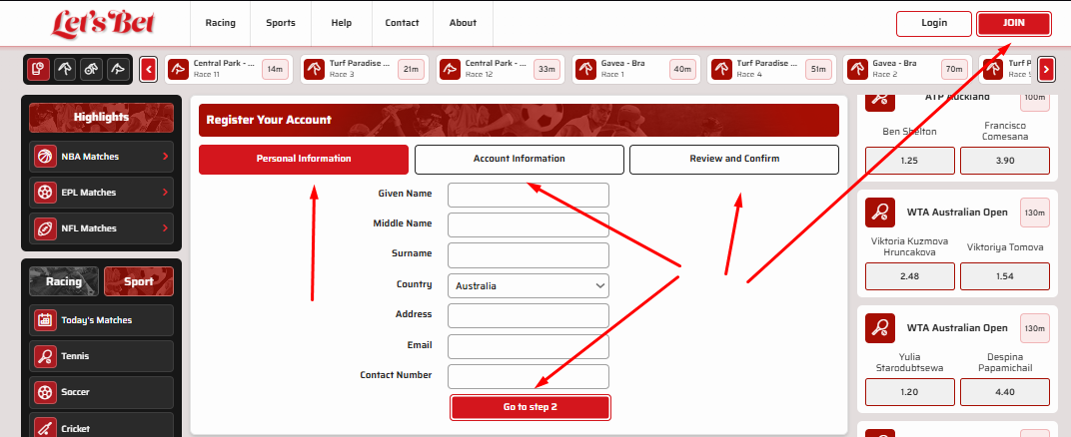Select Ben Shelton odds 1.25
The height and width of the screenshot is (437, 1071).
pos(908,161)
